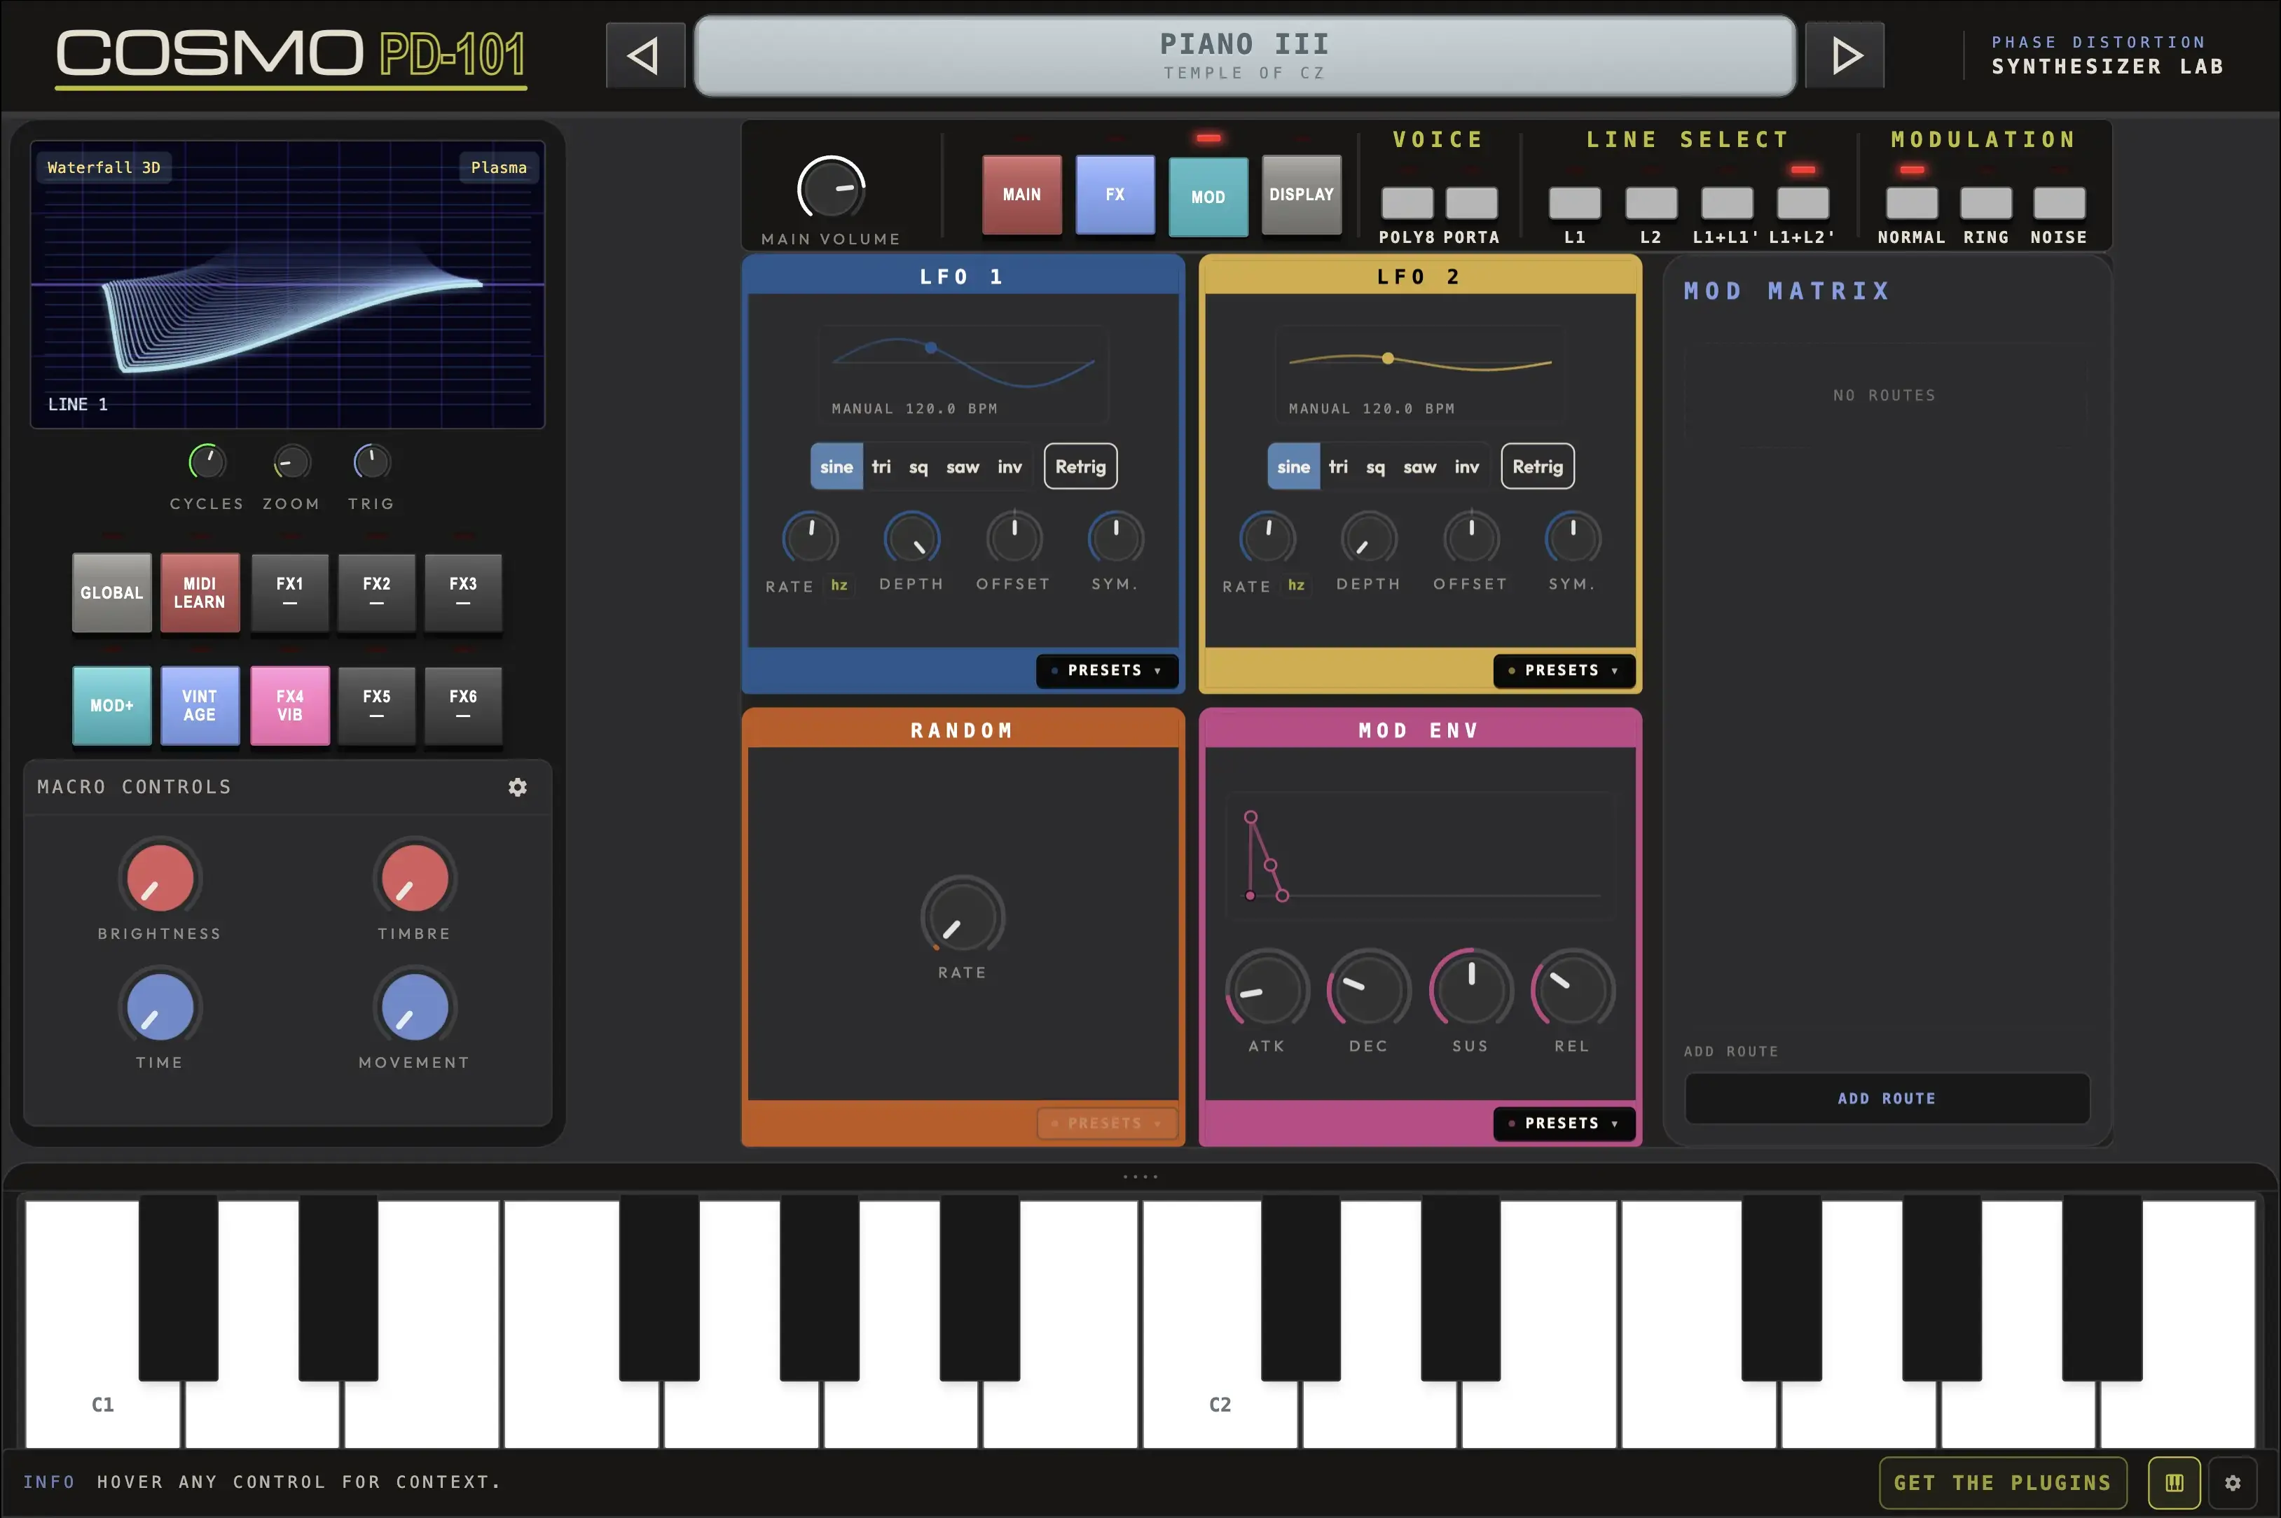Viewport: 2281px width, 1518px height.
Task: Click the VINT AGE pad
Action: pos(200,705)
